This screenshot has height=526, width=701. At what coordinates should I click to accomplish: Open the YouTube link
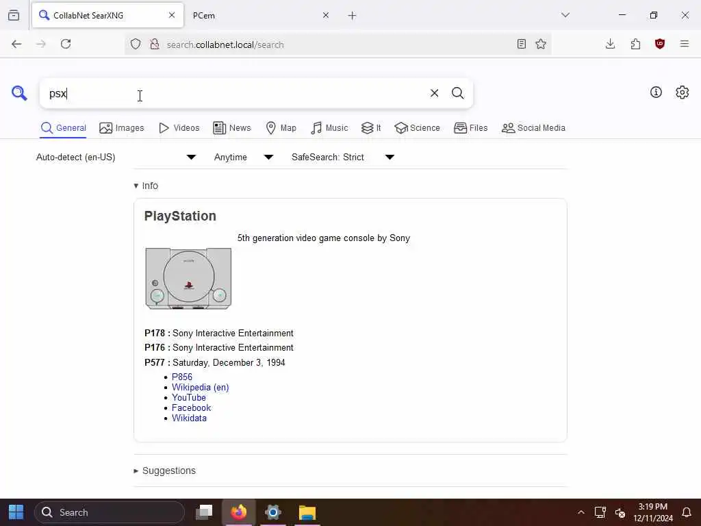(189, 398)
